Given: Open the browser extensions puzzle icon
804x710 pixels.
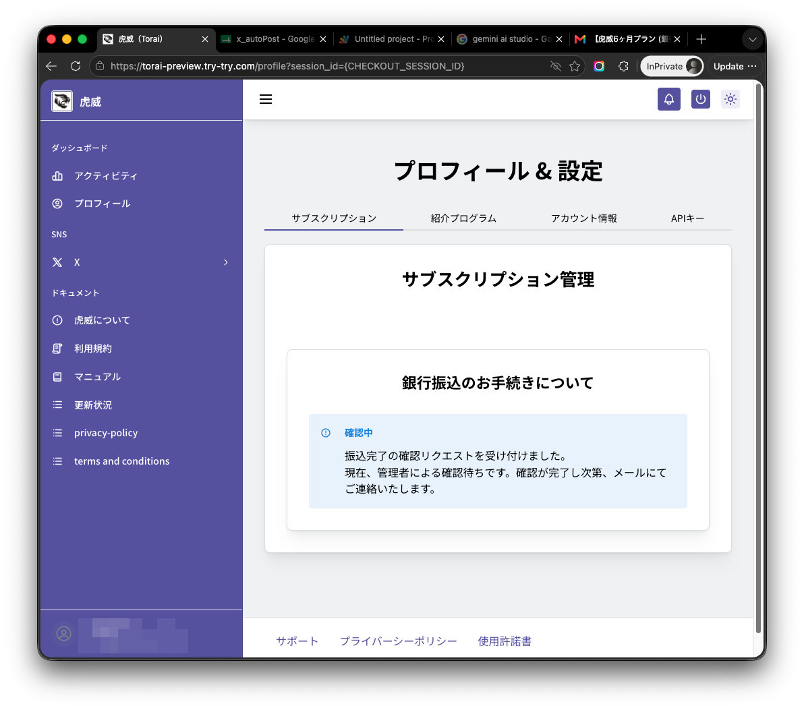Looking at the screenshot, I should (x=623, y=66).
